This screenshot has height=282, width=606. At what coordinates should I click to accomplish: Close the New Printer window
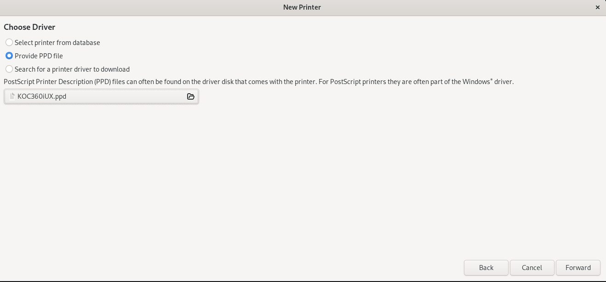click(x=598, y=7)
